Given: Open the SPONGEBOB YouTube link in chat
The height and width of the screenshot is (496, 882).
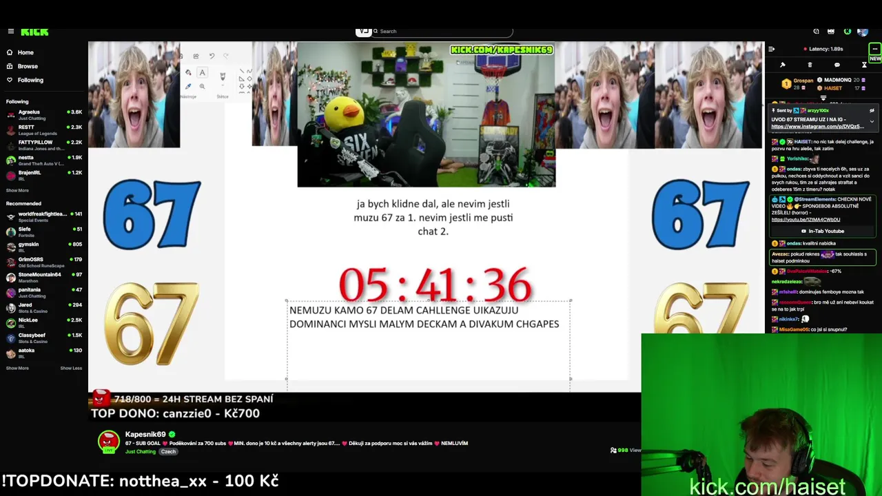Looking at the screenshot, I should point(806,220).
